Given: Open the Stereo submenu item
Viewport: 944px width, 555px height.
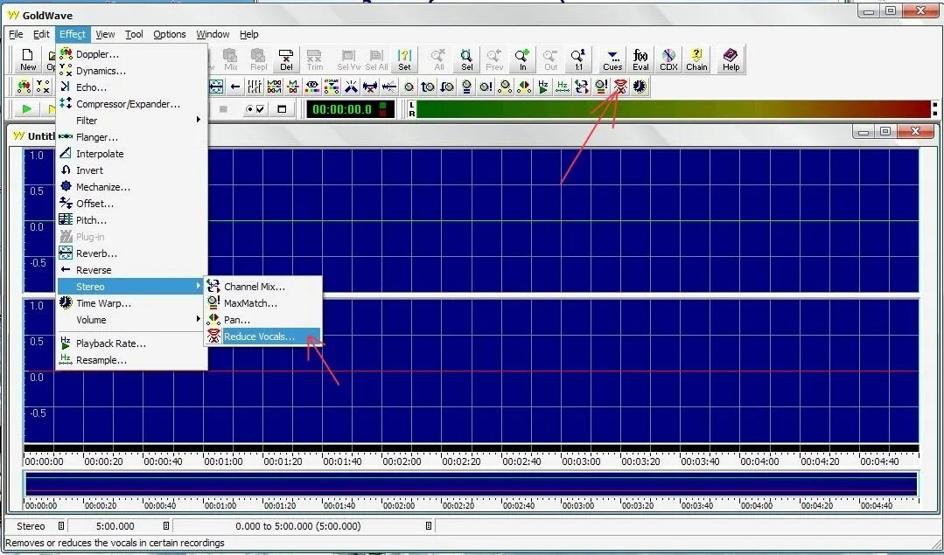Looking at the screenshot, I should coord(132,287).
